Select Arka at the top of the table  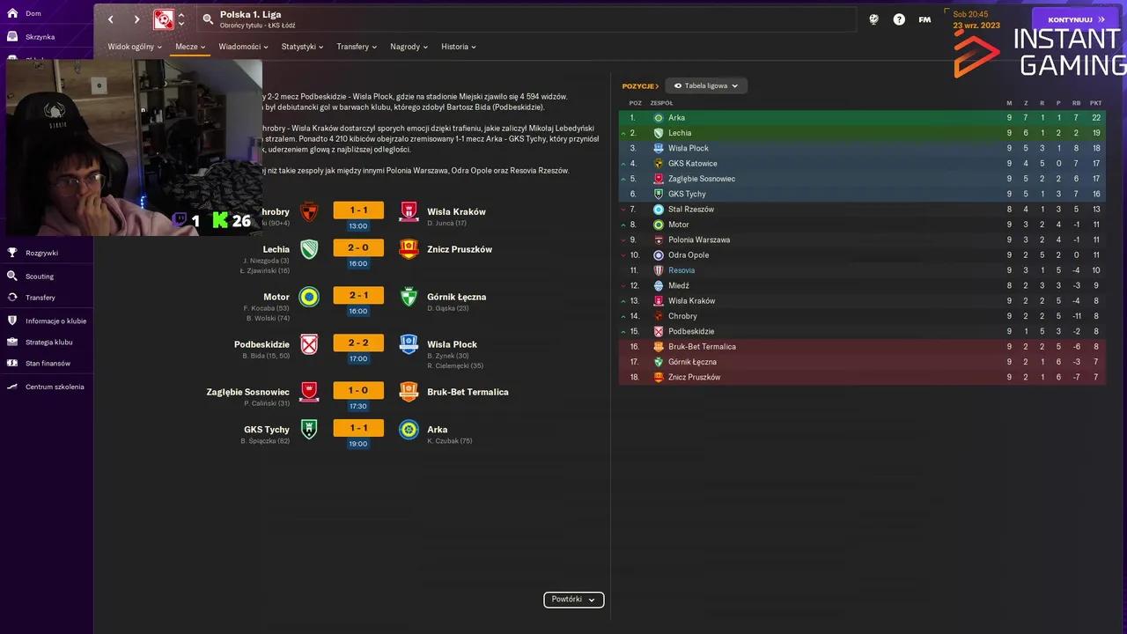(x=676, y=117)
